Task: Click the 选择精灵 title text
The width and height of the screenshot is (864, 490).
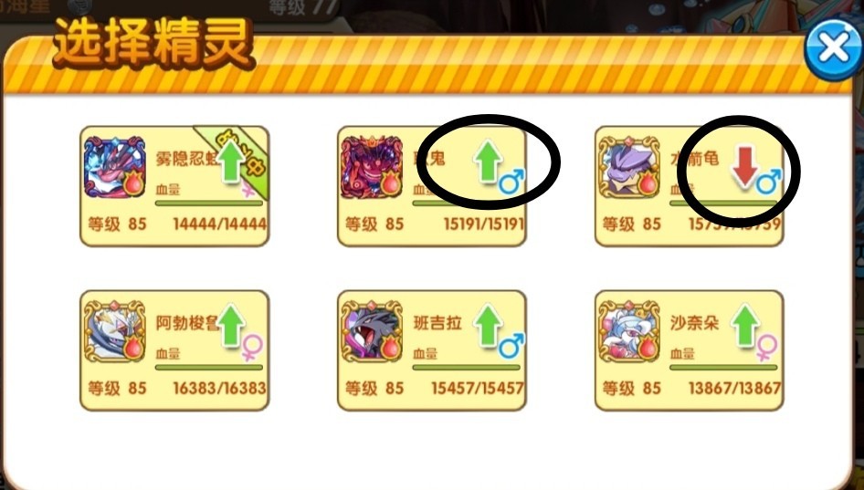Action: (153, 44)
